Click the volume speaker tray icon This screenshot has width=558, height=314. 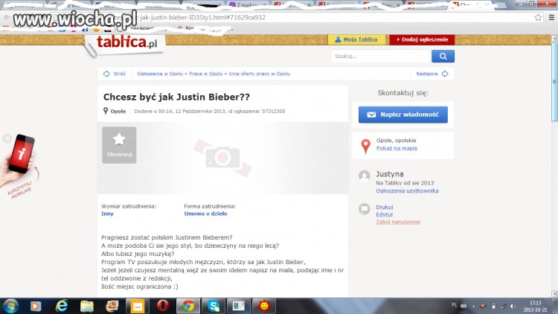pos(513,306)
